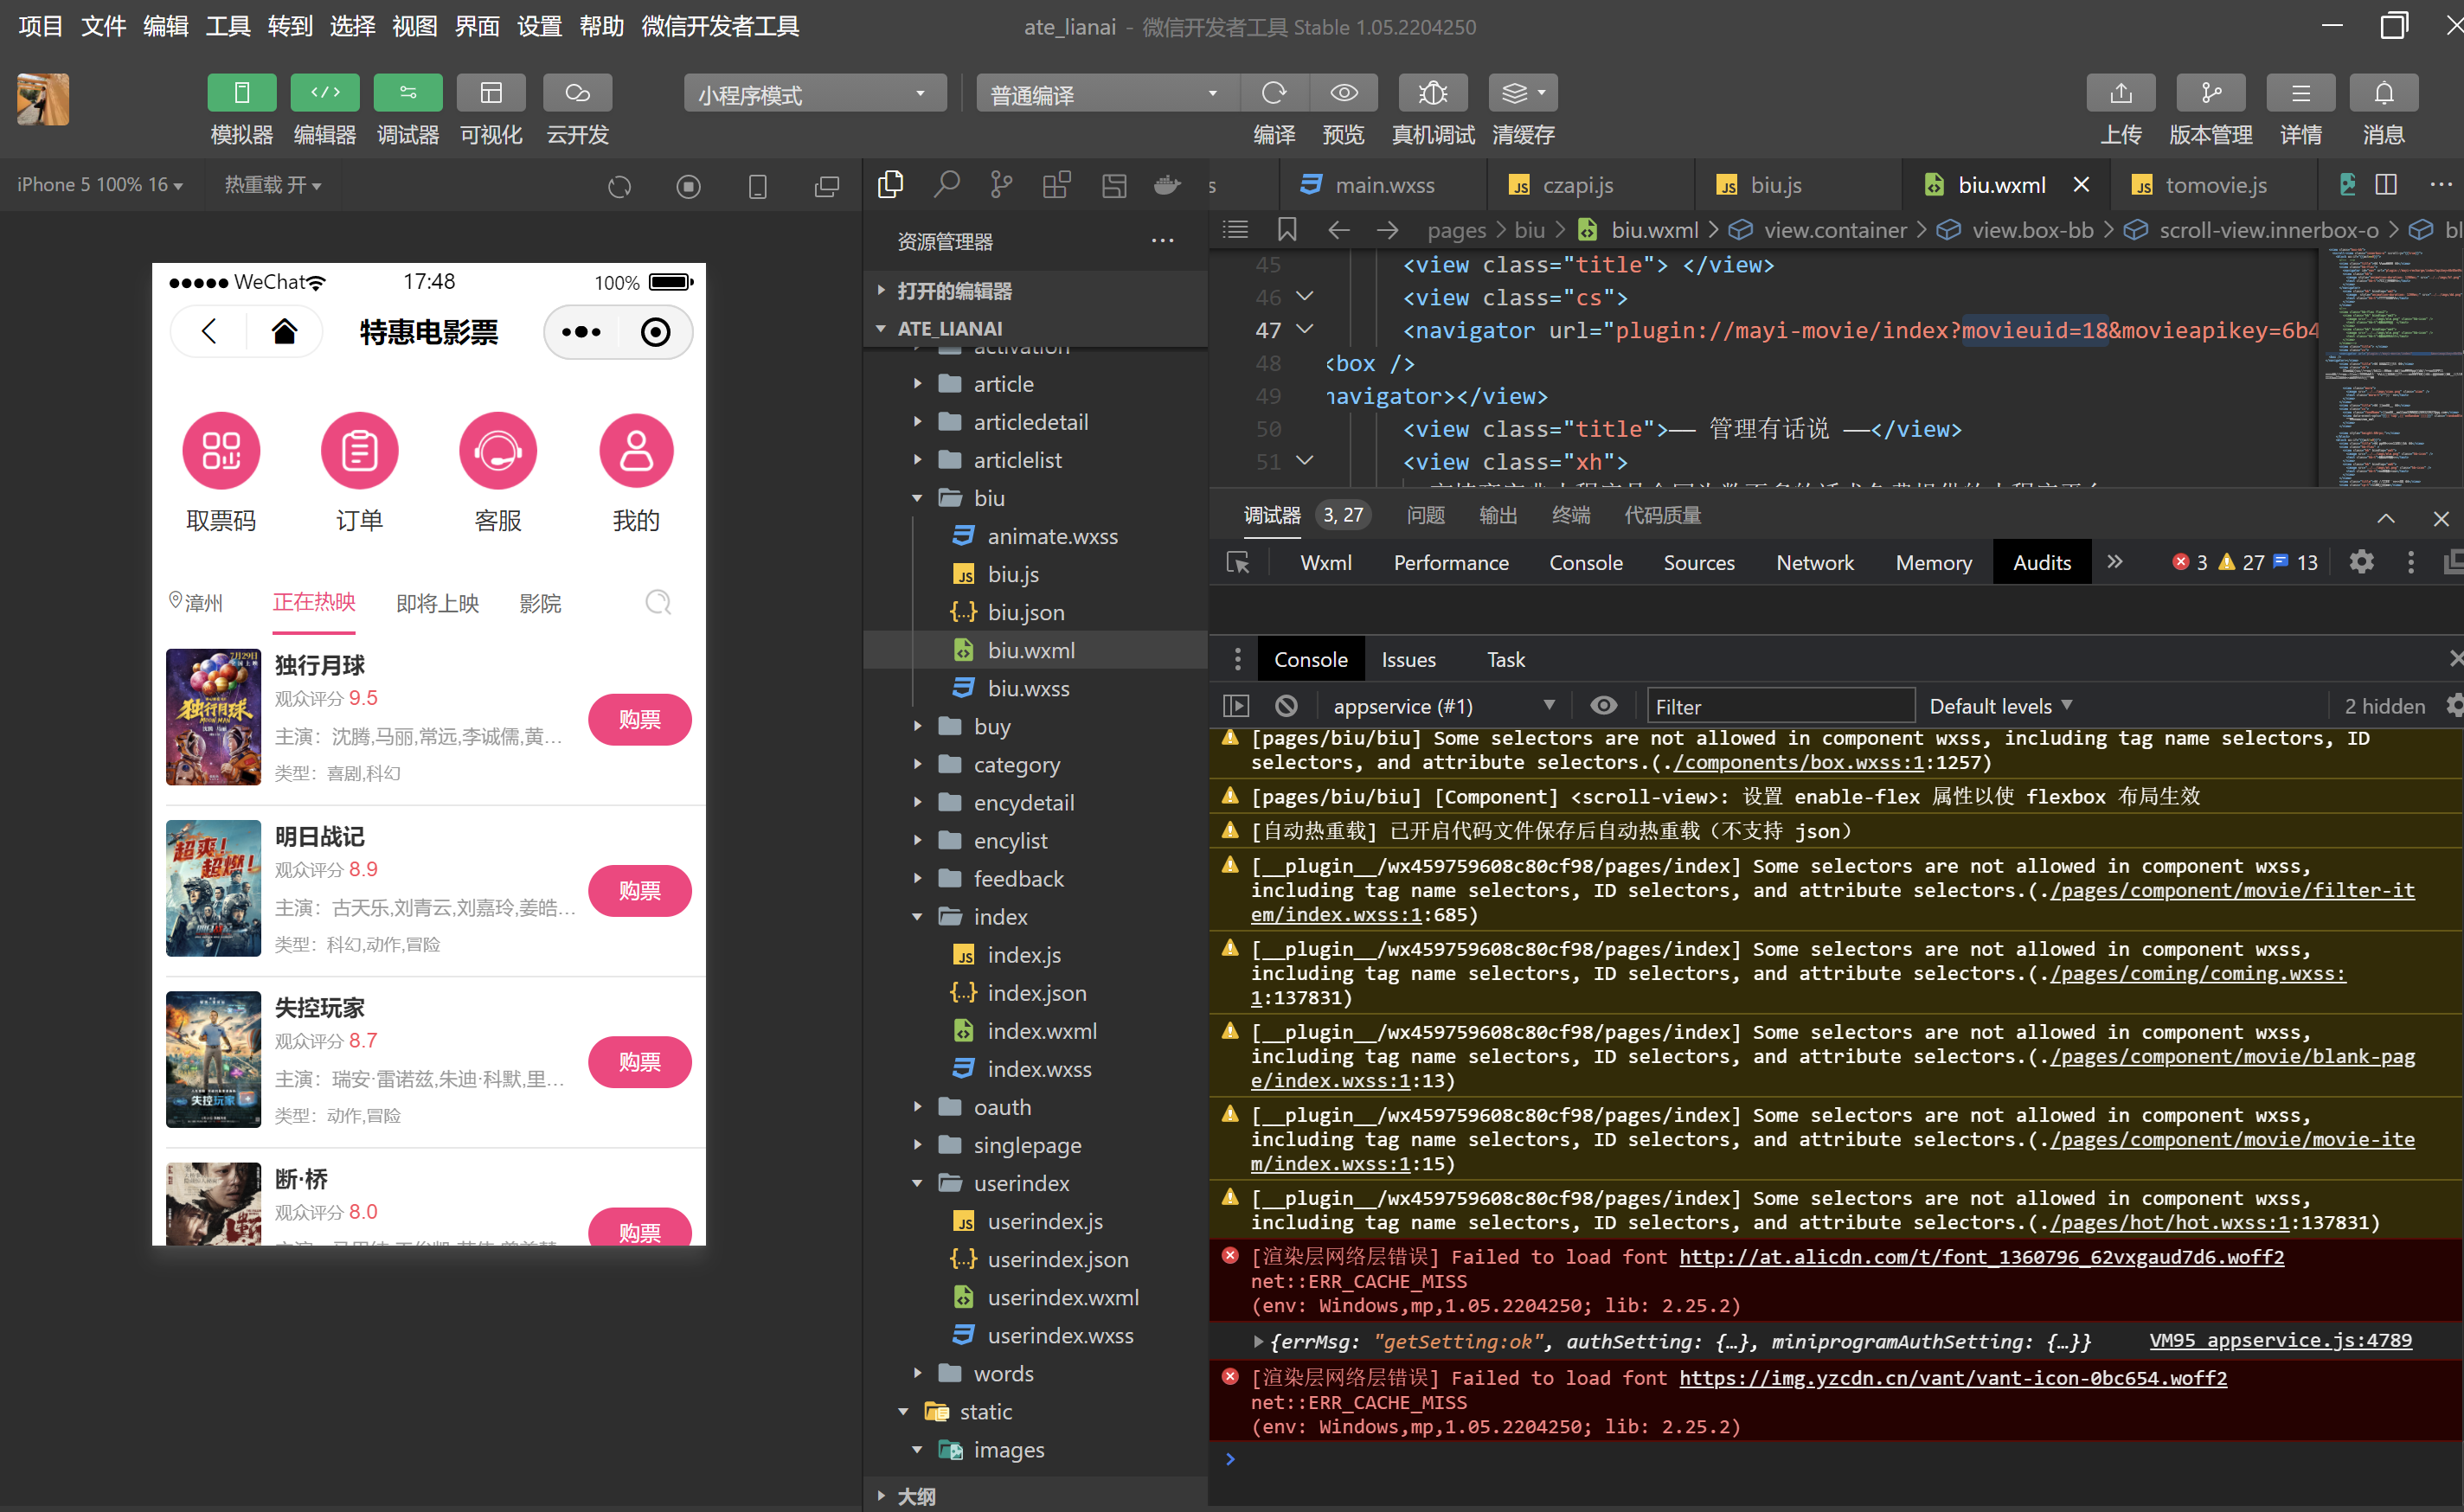Click the real-device debug (真机调试) bug icon
Image resolution: width=2464 pixels, height=1512 pixels.
1432,93
